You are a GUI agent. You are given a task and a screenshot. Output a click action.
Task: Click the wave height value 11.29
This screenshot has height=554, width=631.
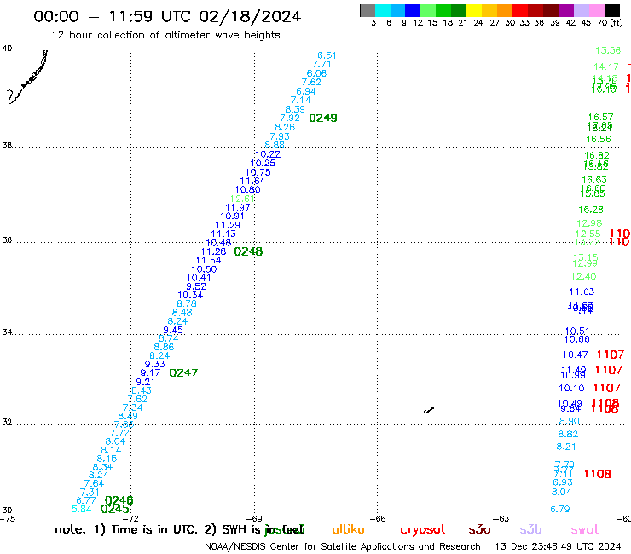(228, 225)
